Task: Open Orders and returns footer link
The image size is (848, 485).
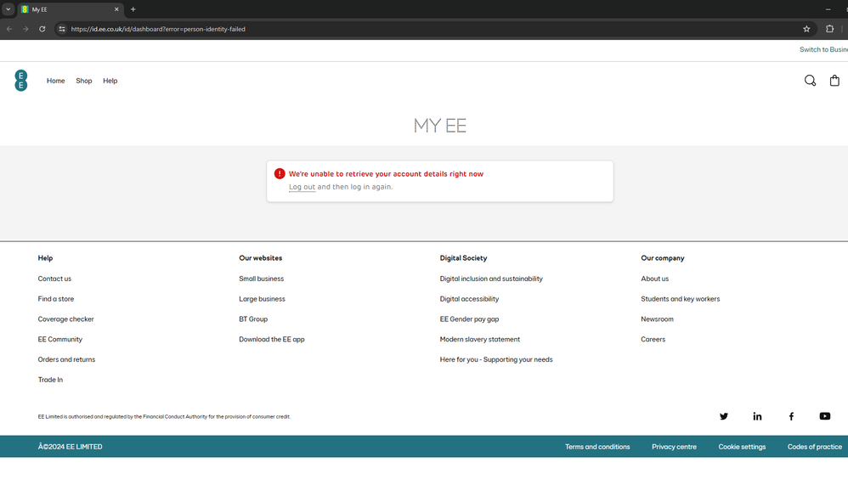Action: 66,359
